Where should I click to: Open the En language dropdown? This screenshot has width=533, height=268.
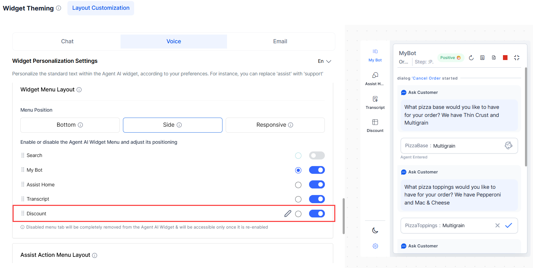[x=324, y=61]
